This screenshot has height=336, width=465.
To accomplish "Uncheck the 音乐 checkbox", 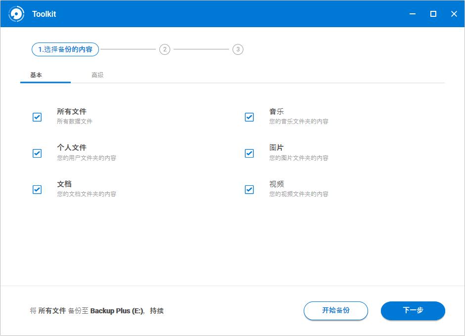I will (249, 117).
